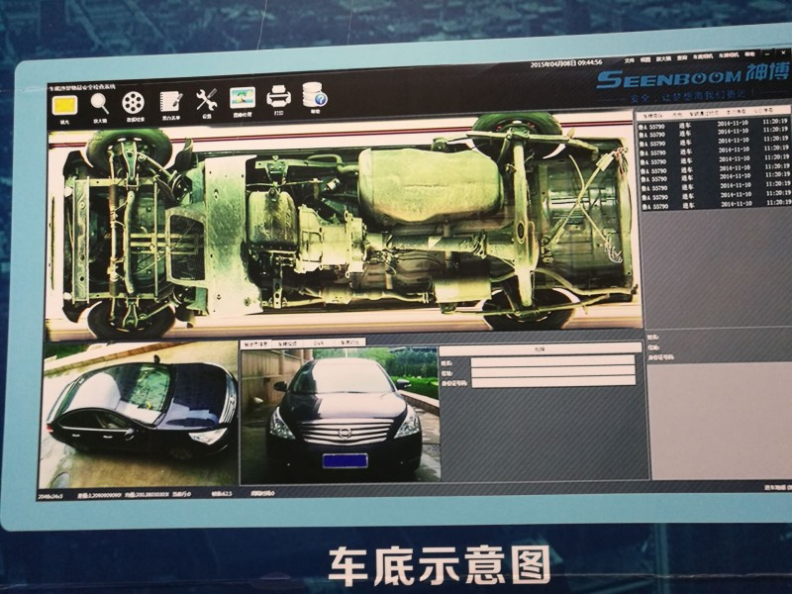This screenshot has width=792, height=594.
Task: Focus the 住址 input field
Action: pyautogui.click(x=552, y=372)
